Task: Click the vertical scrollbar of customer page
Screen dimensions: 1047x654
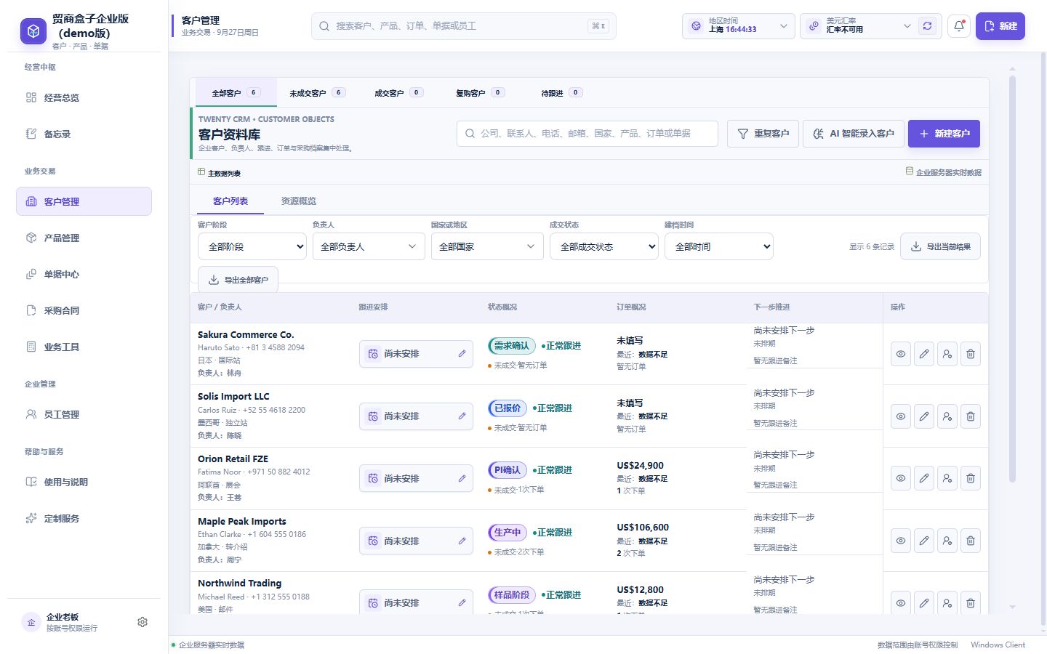Action: 1012,280
